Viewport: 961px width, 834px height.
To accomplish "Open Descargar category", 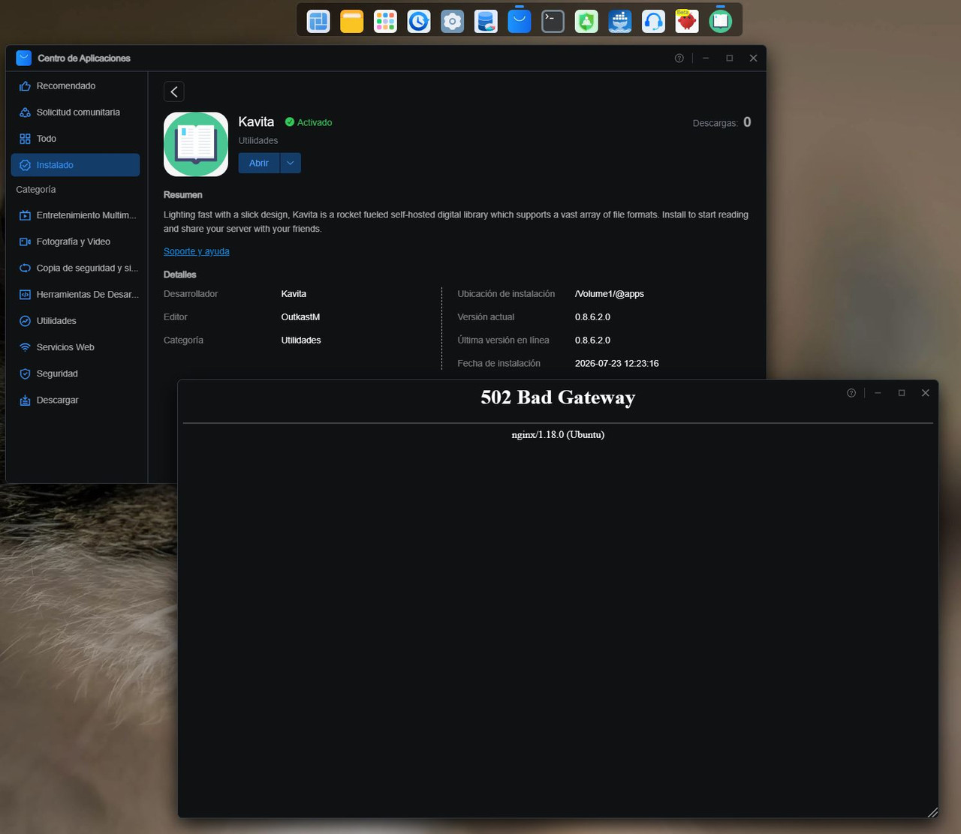I will 75,400.
